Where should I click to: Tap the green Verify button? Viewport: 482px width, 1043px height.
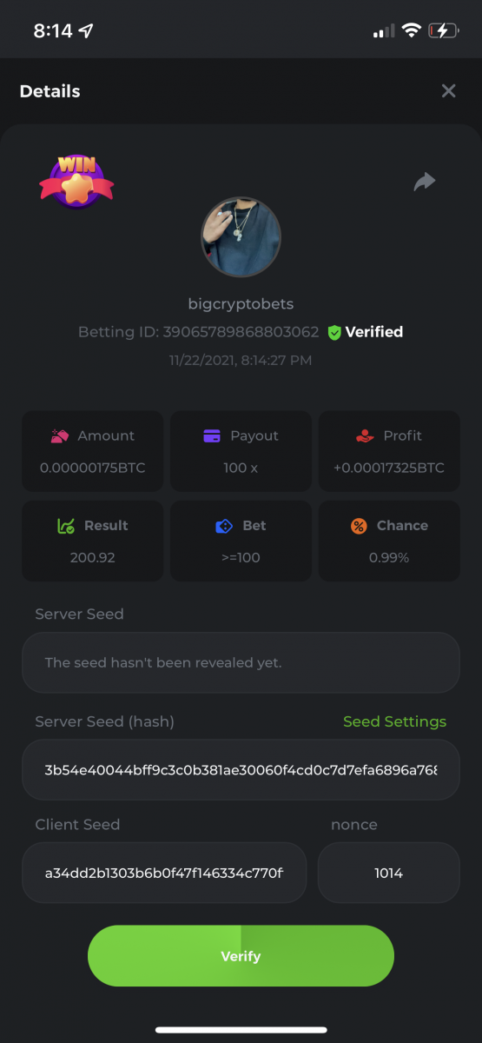coord(241,956)
